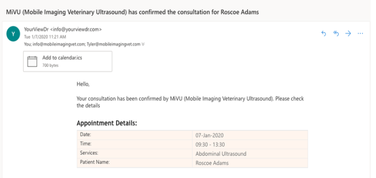The width and height of the screenshot is (376, 178).
Task: Click the Roscoe Adams patient name cell
Action: click(x=250, y=163)
